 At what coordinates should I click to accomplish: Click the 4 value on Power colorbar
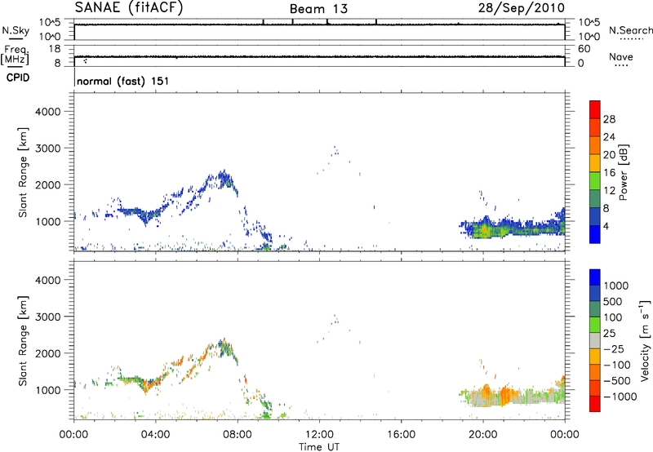pyautogui.click(x=606, y=226)
